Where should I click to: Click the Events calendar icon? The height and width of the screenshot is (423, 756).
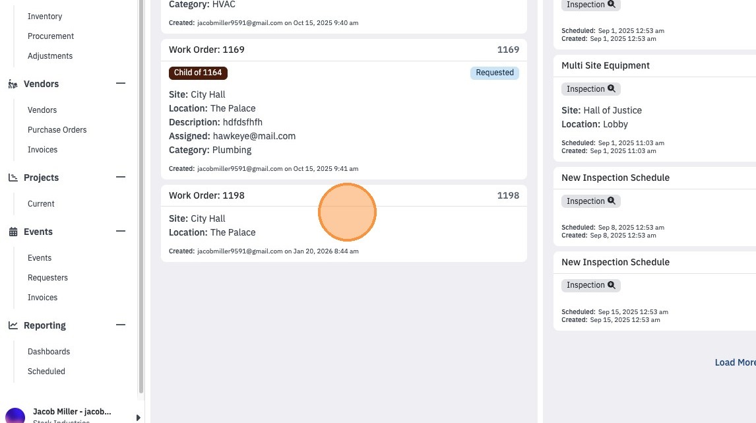(x=13, y=232)
